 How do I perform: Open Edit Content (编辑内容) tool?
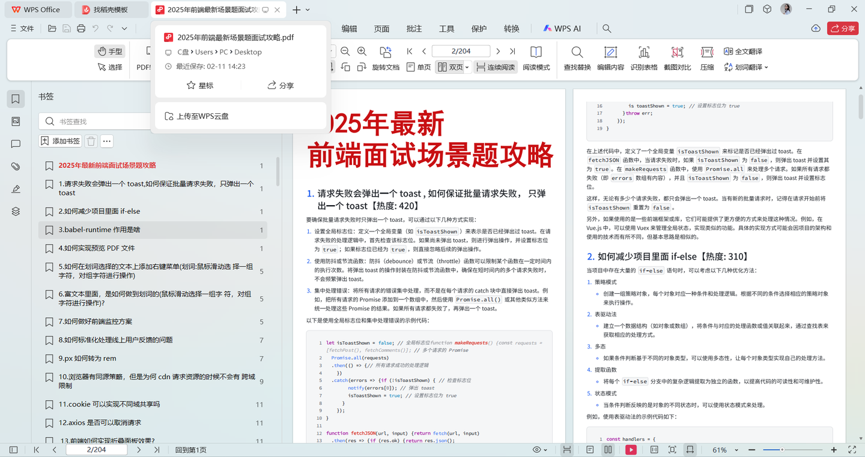click(610, 59)
